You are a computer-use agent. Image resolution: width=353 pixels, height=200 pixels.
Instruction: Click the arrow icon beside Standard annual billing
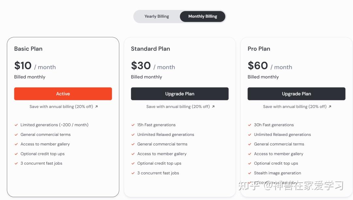pyautogui.click(x=213, y=107)
